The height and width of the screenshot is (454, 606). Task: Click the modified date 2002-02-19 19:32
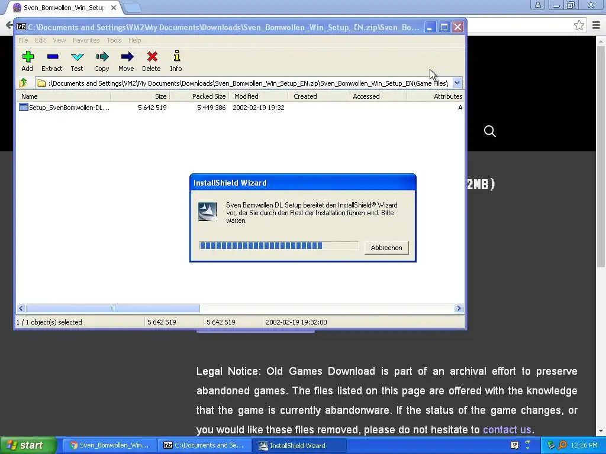259,108
